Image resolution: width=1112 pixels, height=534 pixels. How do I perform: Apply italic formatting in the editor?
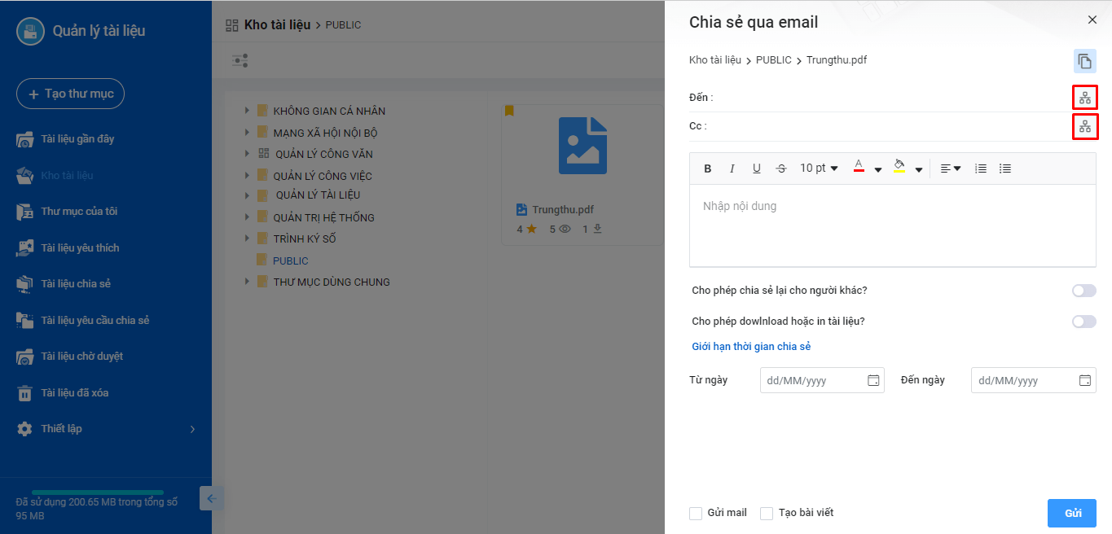pos(732,169)
